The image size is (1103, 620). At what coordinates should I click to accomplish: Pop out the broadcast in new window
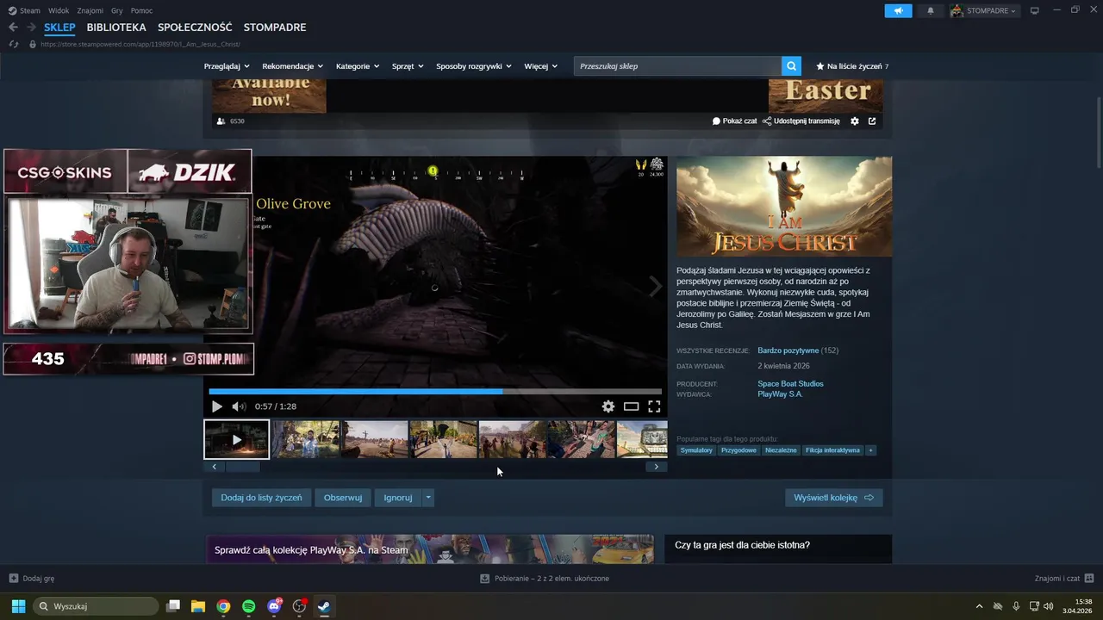point(872,121)
